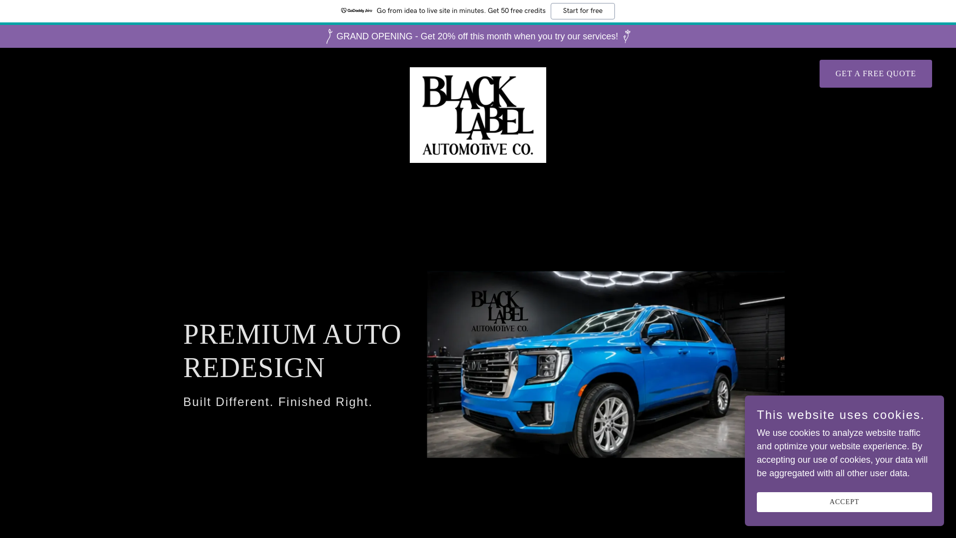Click Start for free button
Screen dimensions: 956x538
click(583, 11)
